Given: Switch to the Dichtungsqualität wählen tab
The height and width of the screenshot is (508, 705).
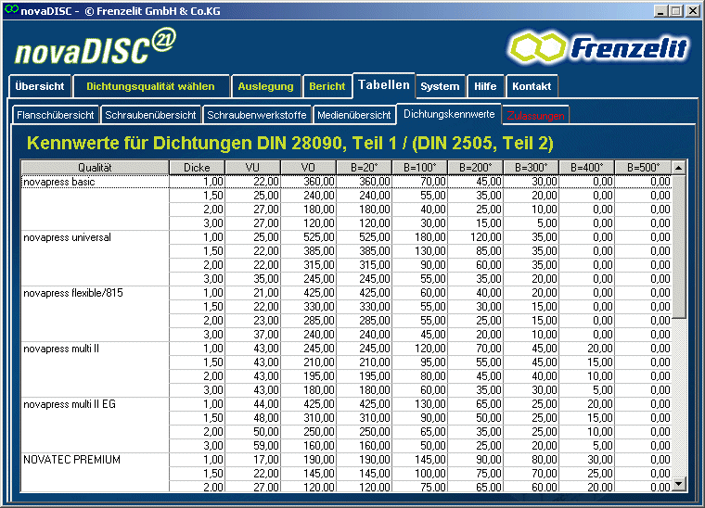Looking at the screenshot, I should [150, 86].
